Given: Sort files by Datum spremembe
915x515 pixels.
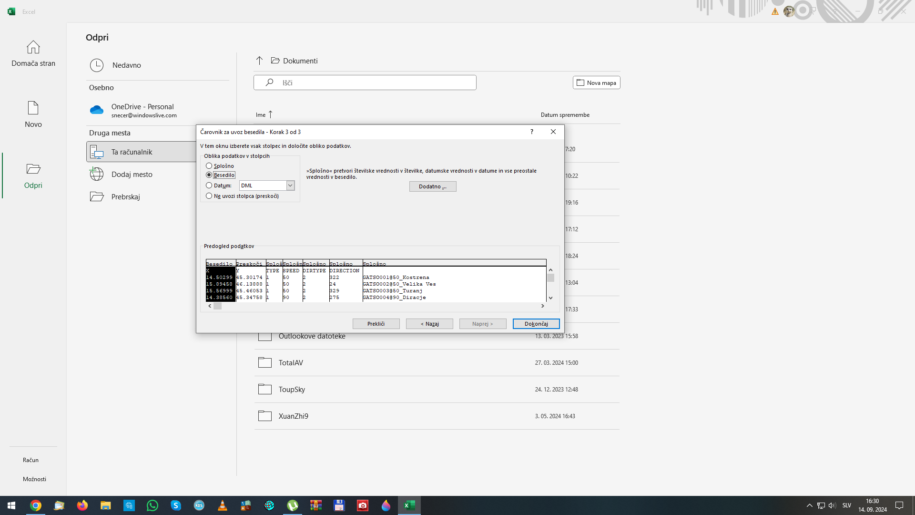Looking at the screenshot, I should [565, 115].
